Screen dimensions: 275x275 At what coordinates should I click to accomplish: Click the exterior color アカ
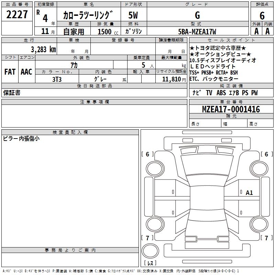pyautogui.click(x=74, y=65)
